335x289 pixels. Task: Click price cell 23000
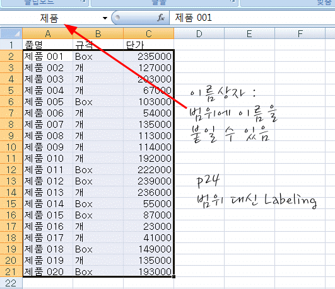pyautogui.click(x=149, y=226)
